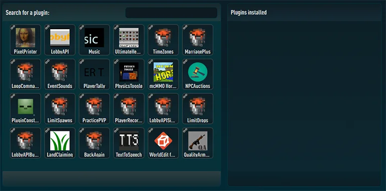386x191 pixels.
Task: Open link icon on LobbyAPI tile
Action: click(47, 27)
